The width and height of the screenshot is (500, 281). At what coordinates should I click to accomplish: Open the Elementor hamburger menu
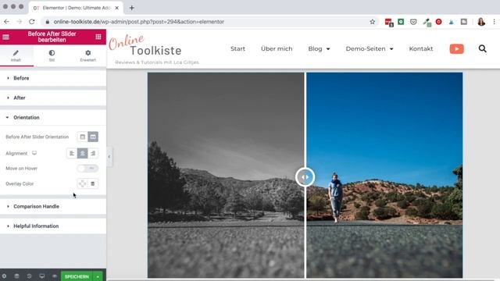pyautogui.click(x=5, y=37)
